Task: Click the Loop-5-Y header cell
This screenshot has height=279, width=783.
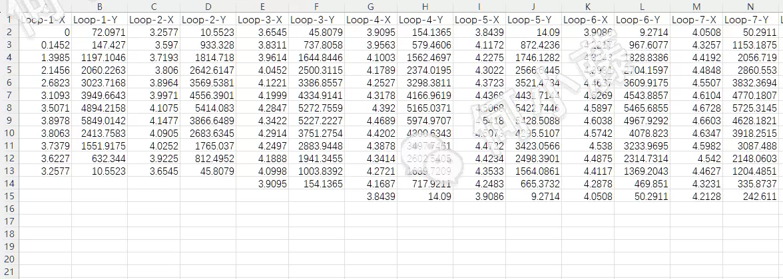Action: [x=533, y=19]
